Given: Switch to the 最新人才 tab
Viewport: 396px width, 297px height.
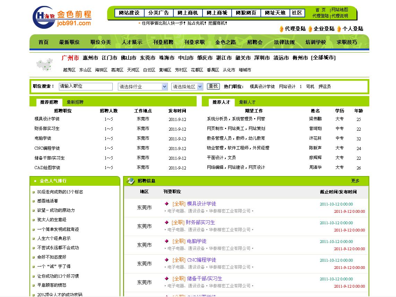Looking at the screenshot, I should point(247,103).
